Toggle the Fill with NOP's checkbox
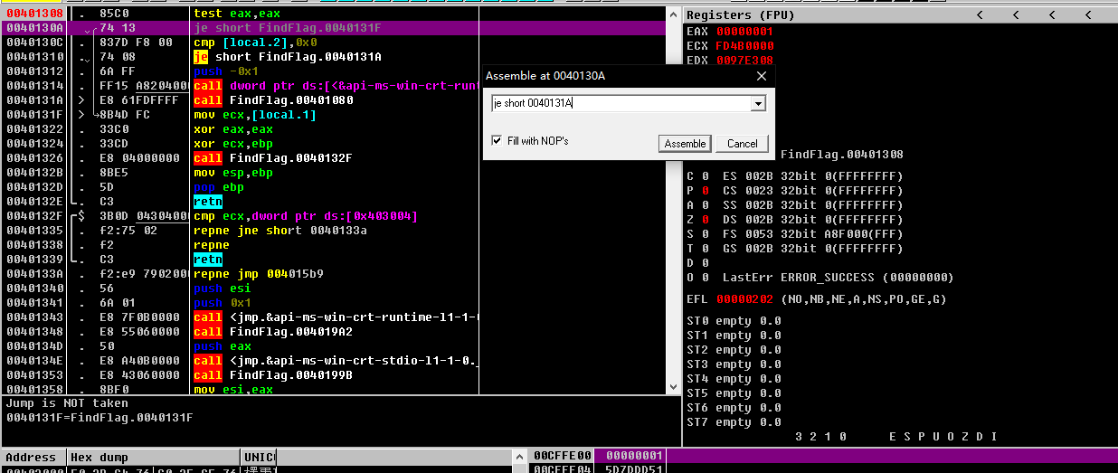Viewport: 1118px width, 473px height. click(496, 141)
